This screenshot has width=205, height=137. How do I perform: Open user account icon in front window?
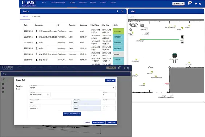(x=128, y=68)
